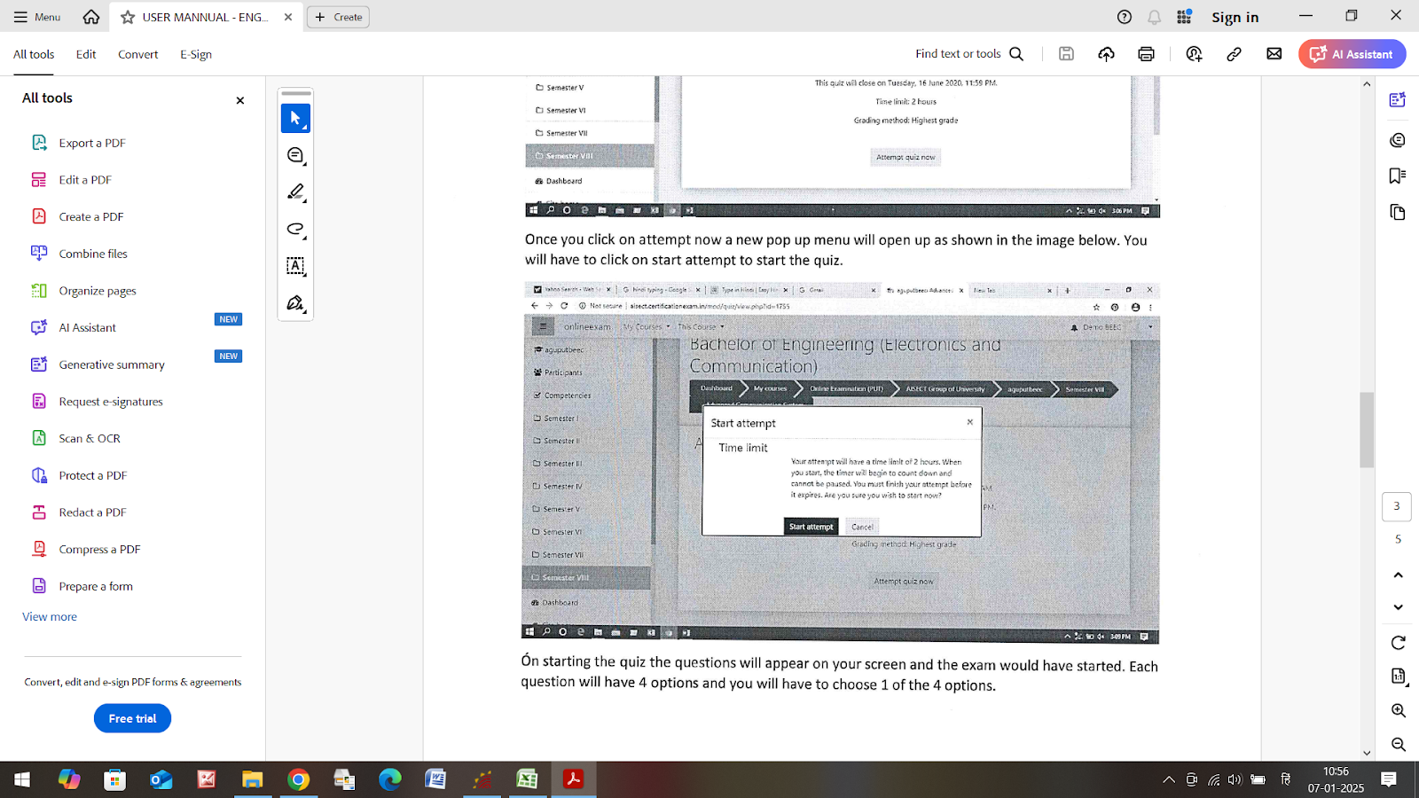The image size is (1419, 798).
Task: Click the Create new tab button
Action: pos(338,17)
